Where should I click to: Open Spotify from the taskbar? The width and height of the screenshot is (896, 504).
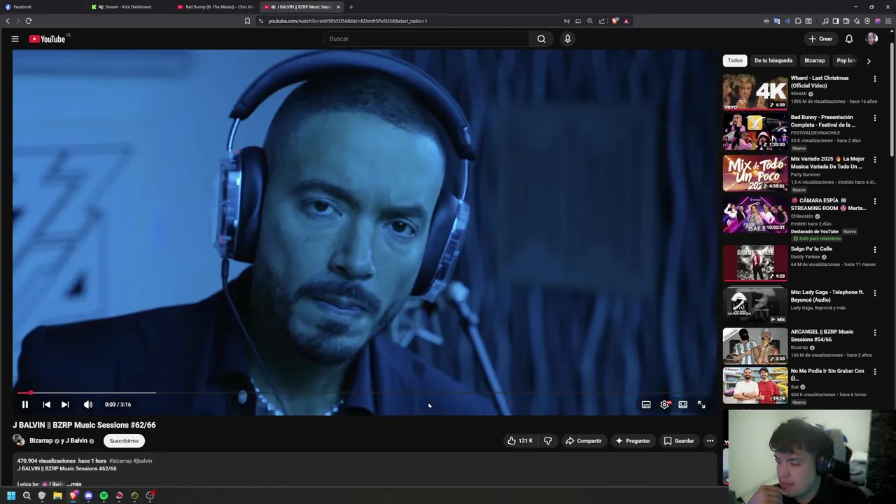pos(104,496)
